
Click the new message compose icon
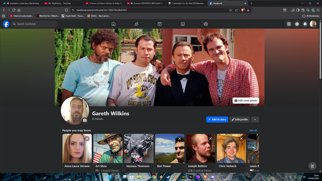312,166
